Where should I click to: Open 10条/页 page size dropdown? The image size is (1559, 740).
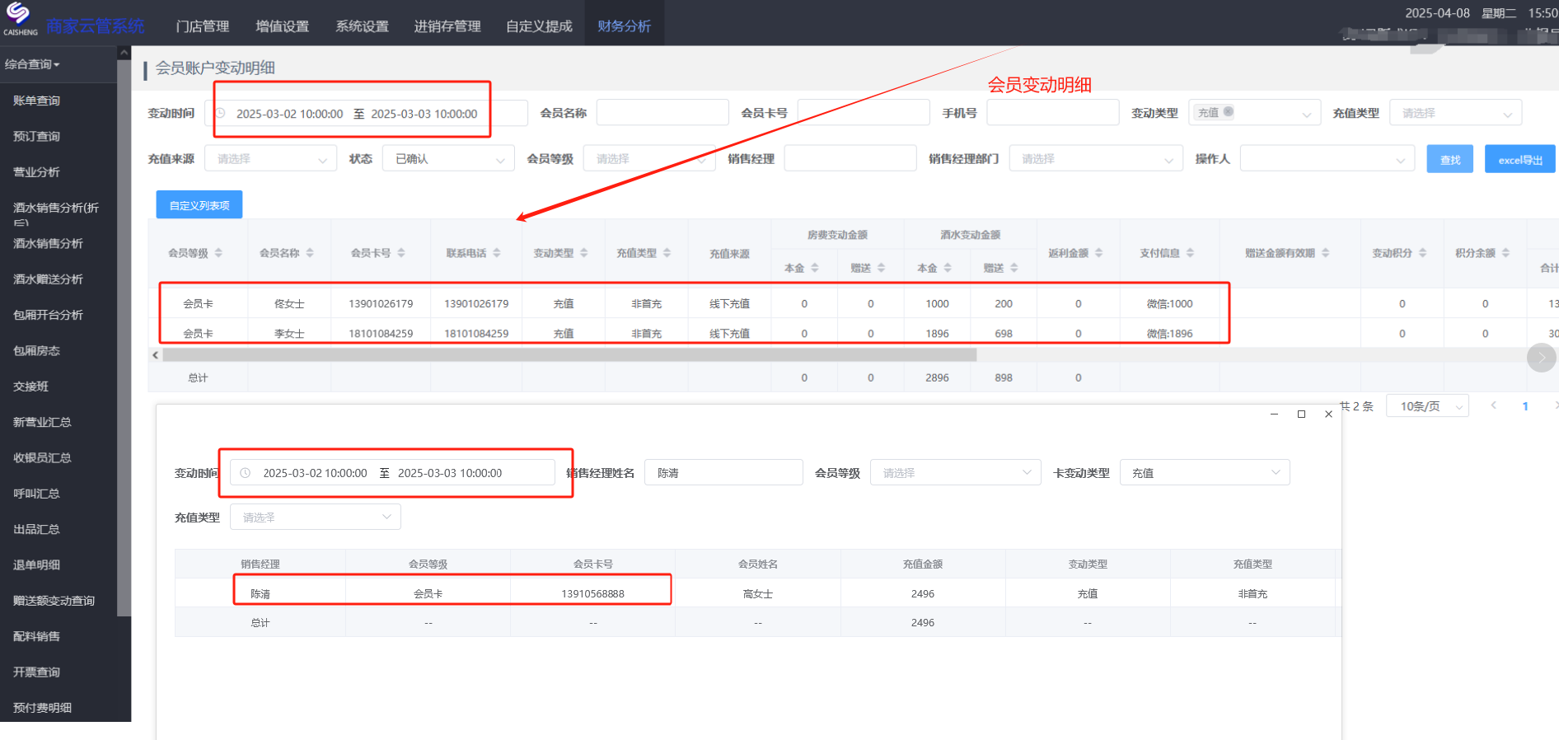point(1428,406)
